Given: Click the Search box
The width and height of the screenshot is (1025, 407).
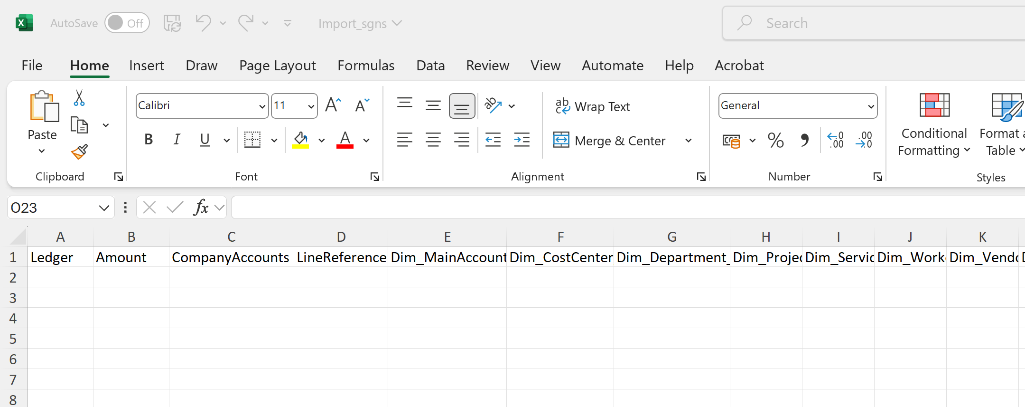Looking at the screenshot, I should (873, 23).
